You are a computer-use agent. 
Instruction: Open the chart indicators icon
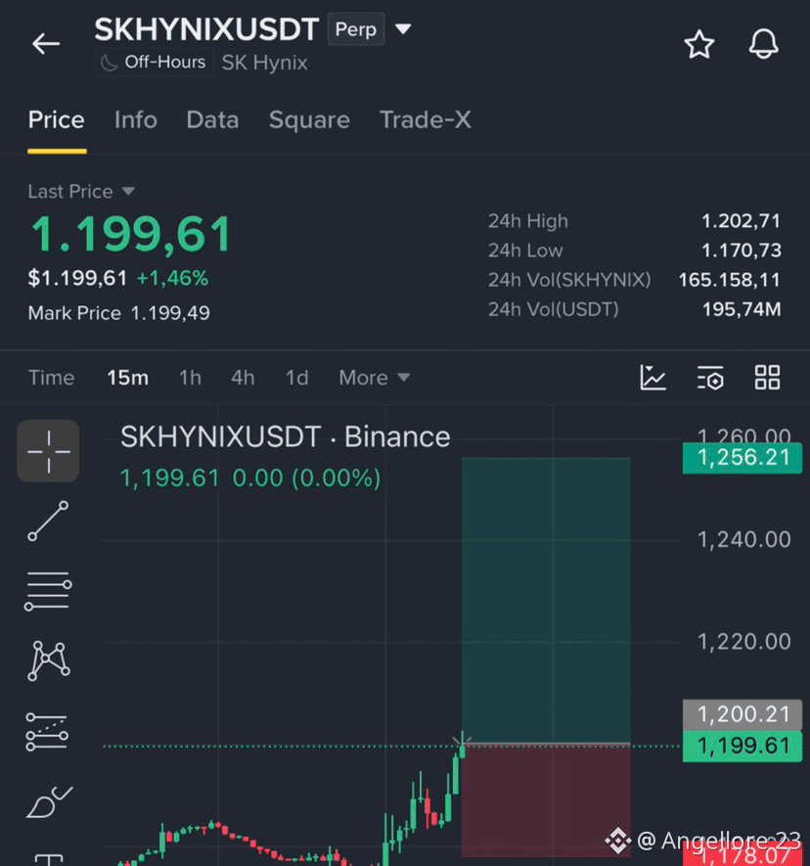pos(653,378)
